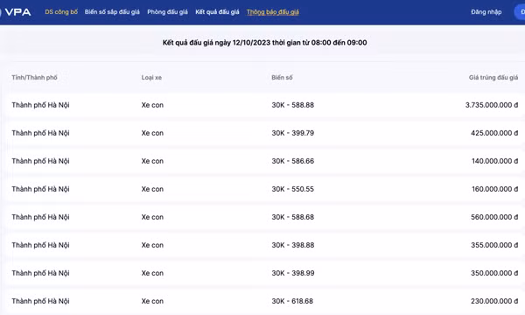The height and width of the screenshot is (315, 525).
Task: Click the Giá trúng đấu giá header
Action: [x=493, y=78]
